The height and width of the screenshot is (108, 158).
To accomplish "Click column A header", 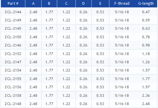I will [33, 4].
